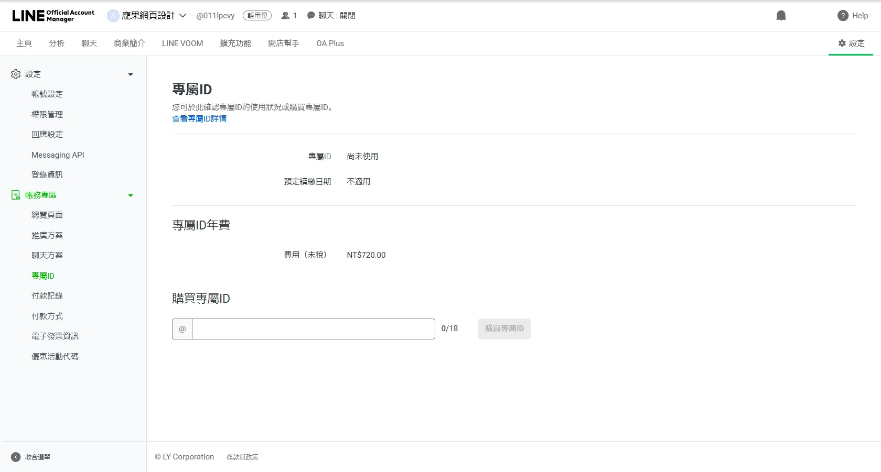Image resolution: width=881 pixels, height=472 pixels.
Task: Click the 專屬ID年費 section heading
Action: (x=201, y=225)
